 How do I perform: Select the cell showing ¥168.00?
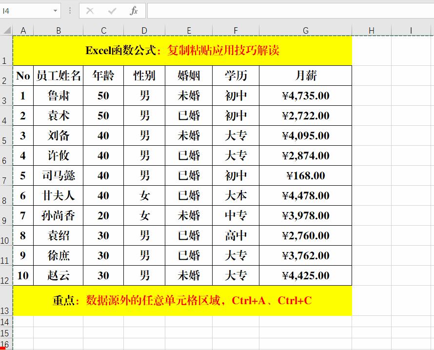point(306,175)
